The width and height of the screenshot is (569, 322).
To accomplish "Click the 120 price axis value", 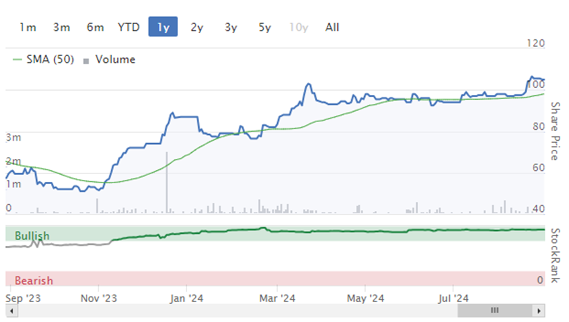I will tap(536, 43).
